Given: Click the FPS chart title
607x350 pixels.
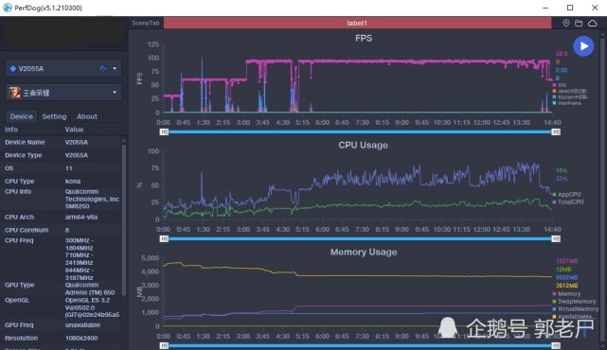Looking at the screenshot, I should click(364, 38).
